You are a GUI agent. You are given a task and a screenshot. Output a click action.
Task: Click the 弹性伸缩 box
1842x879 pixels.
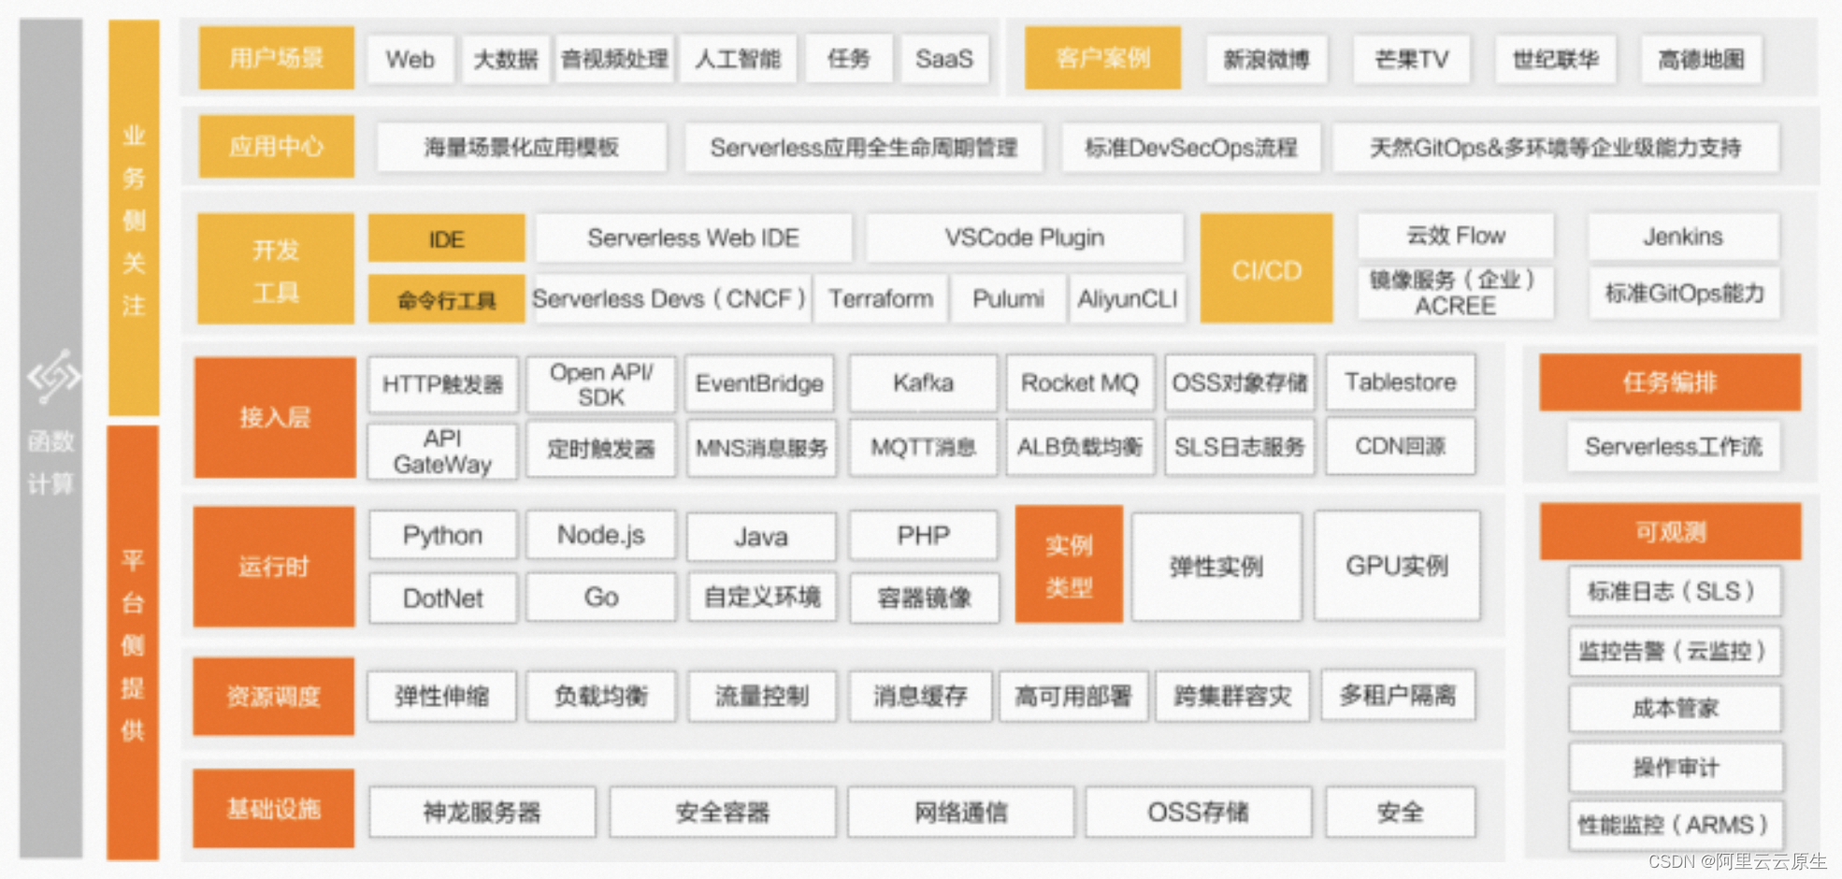click(441, 696)
